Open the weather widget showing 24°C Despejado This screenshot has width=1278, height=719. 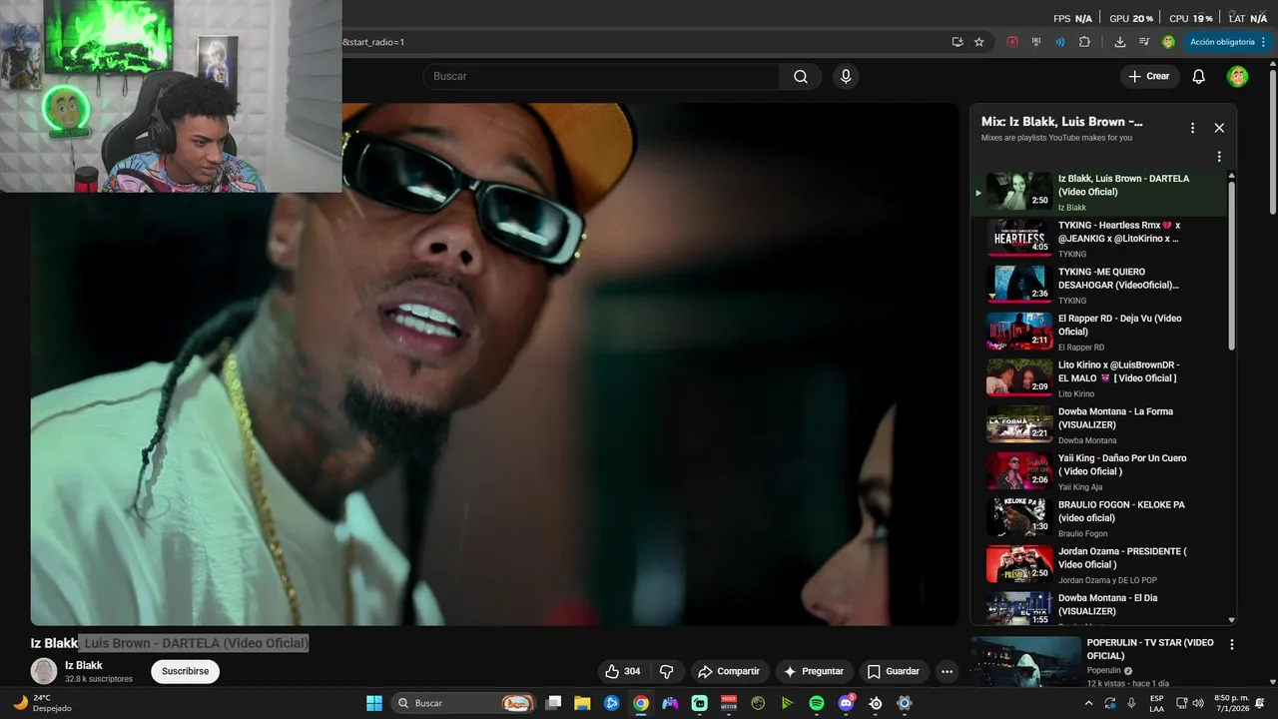(x=42, y=703)
